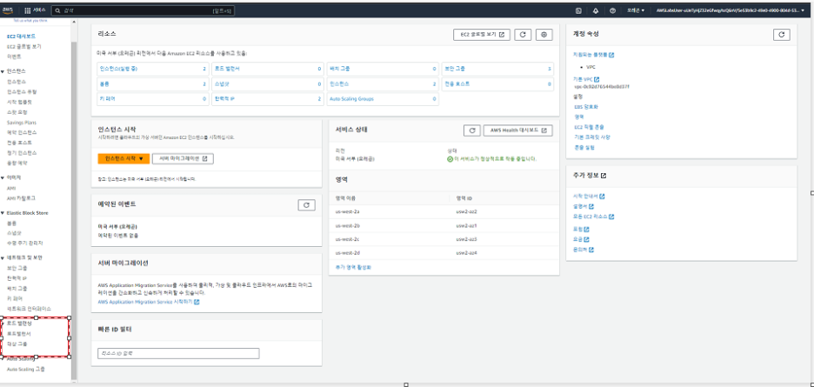Open CloudShell icon in the top bar
Viewport: 814px width, 387px height.
578,10
